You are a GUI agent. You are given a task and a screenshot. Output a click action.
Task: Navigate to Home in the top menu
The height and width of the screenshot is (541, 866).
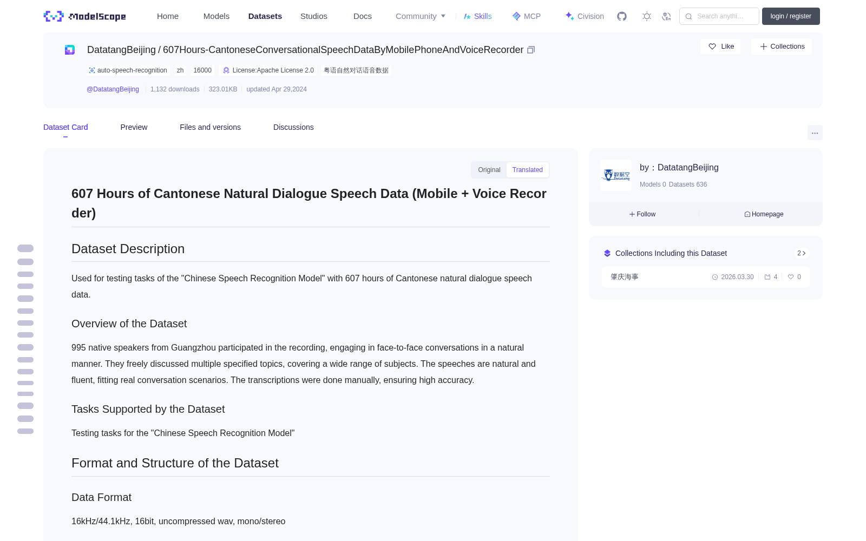coord(168,16)
